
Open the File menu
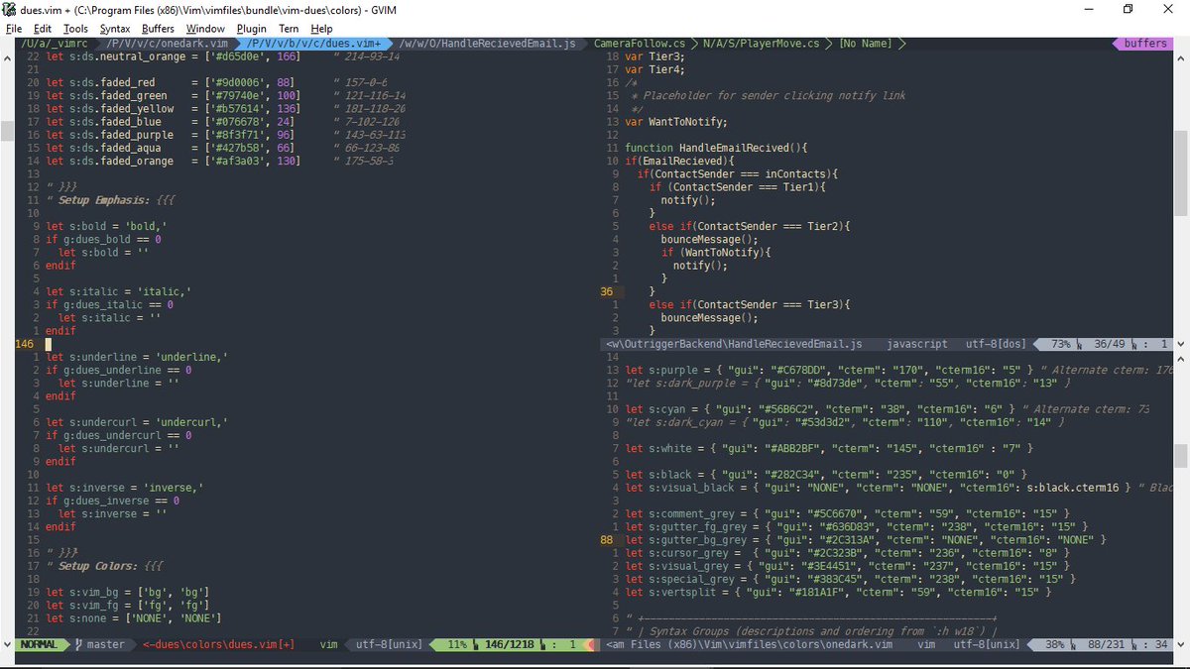14,29
